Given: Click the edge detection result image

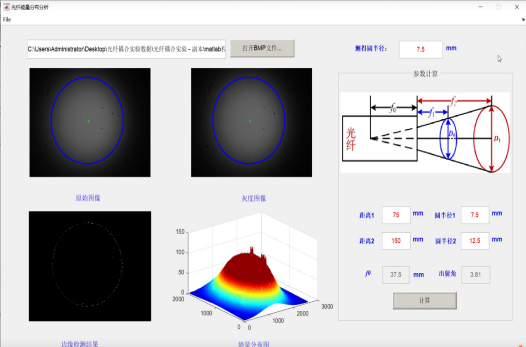Looking at the screenshot, I should 90,266.
